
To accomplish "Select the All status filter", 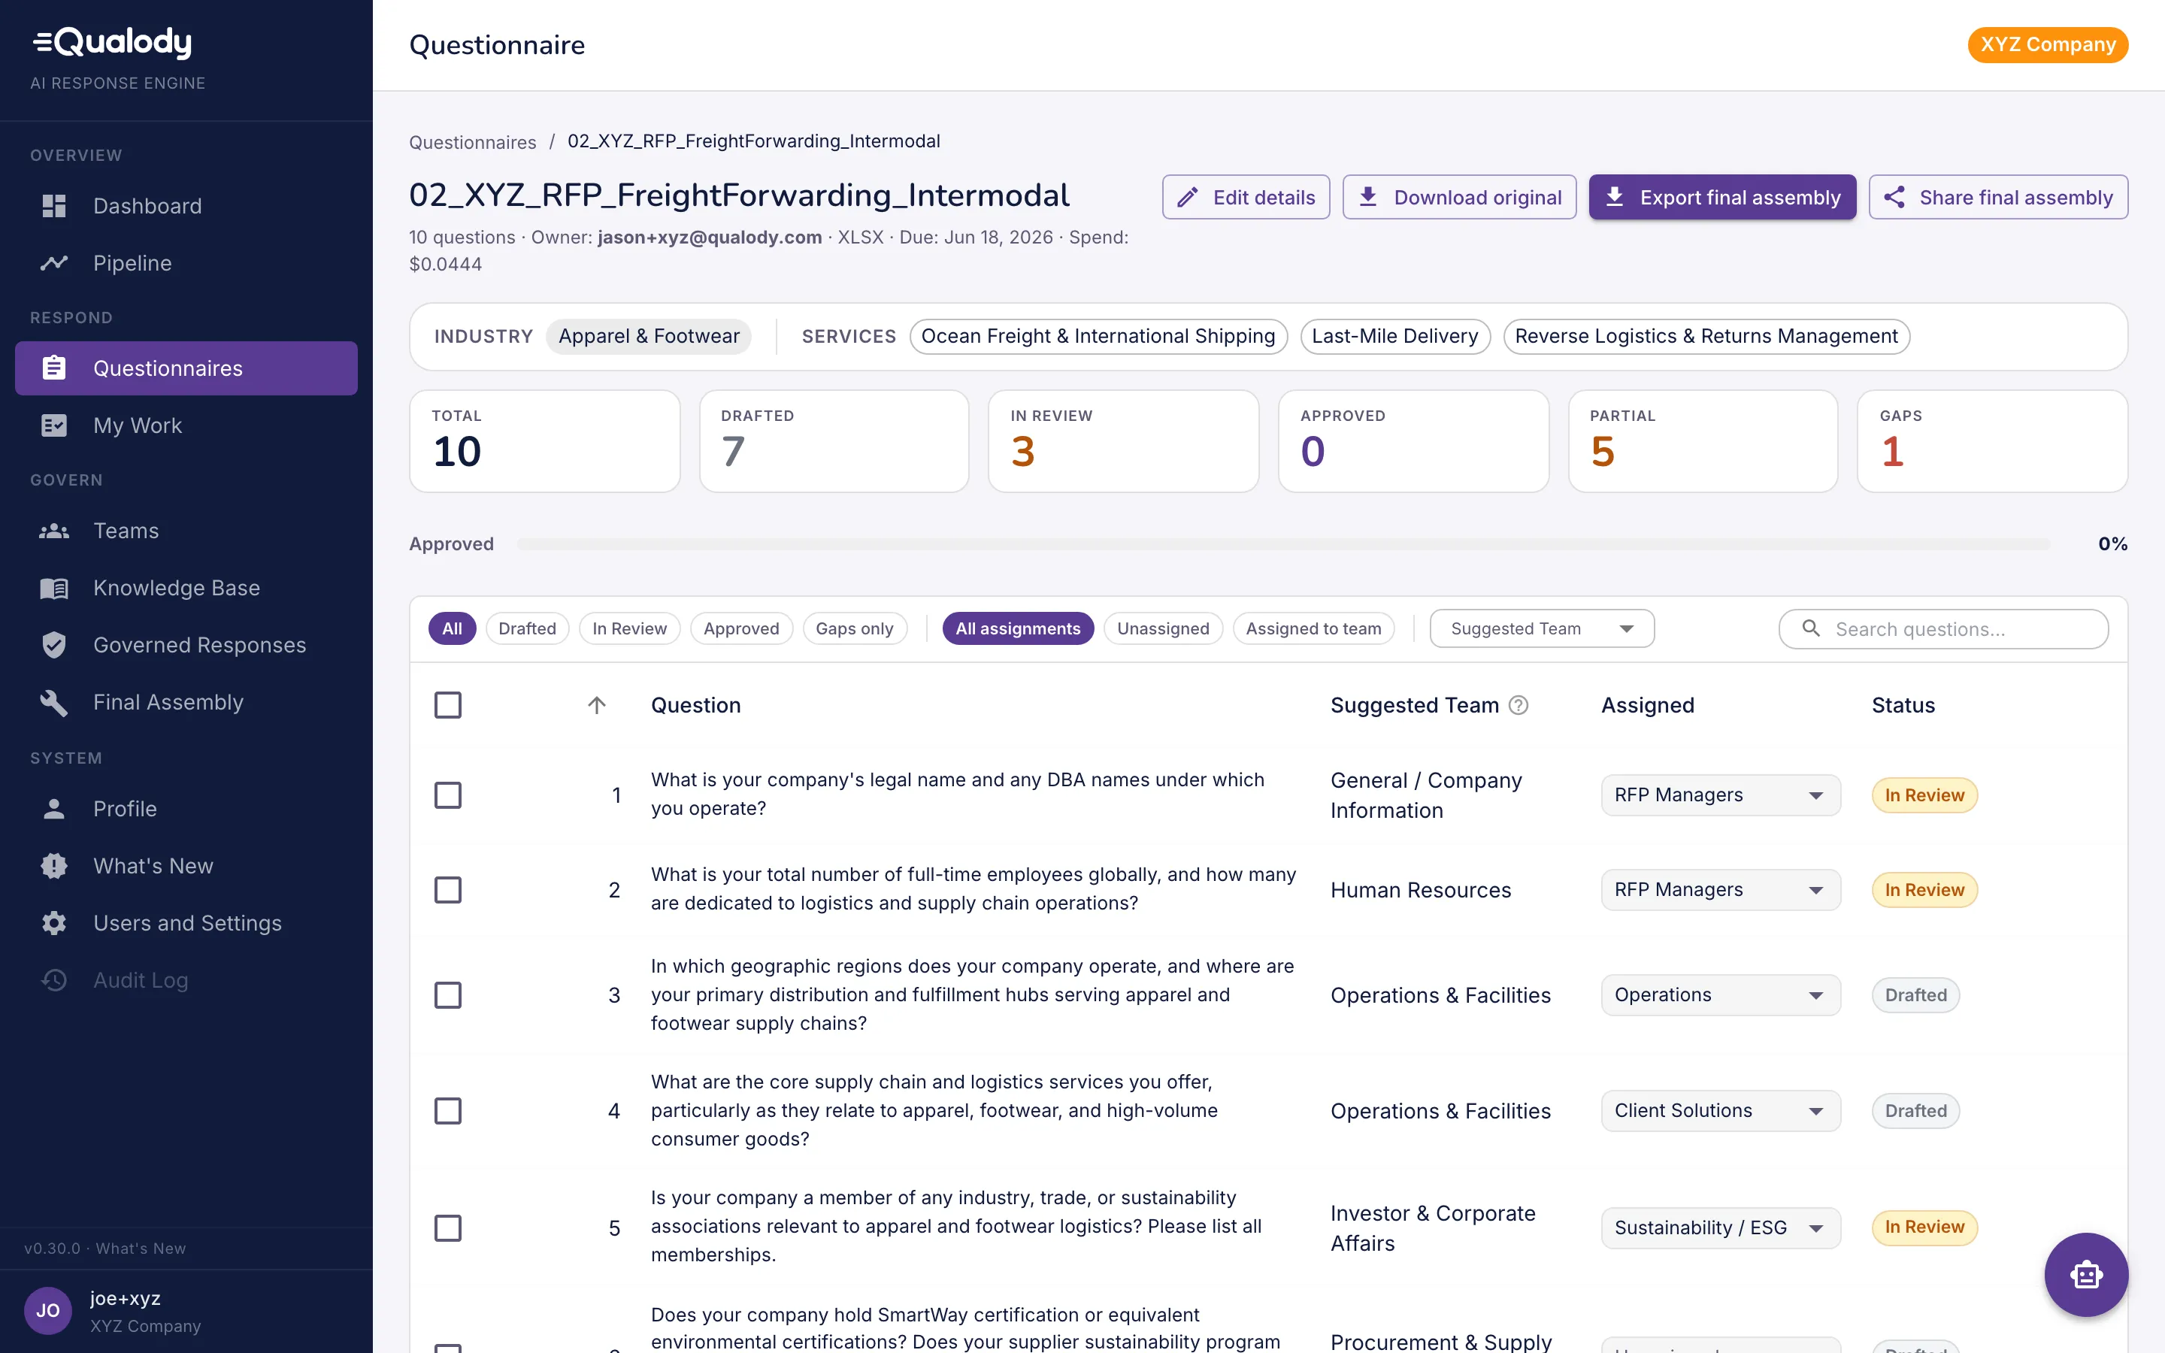I will tap(452, 629).
